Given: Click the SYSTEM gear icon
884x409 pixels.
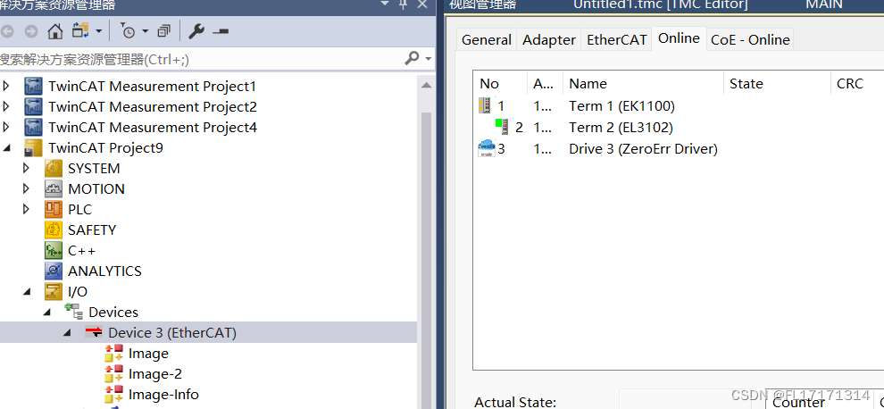Looking at the screenshot, I should pos(54,168).
